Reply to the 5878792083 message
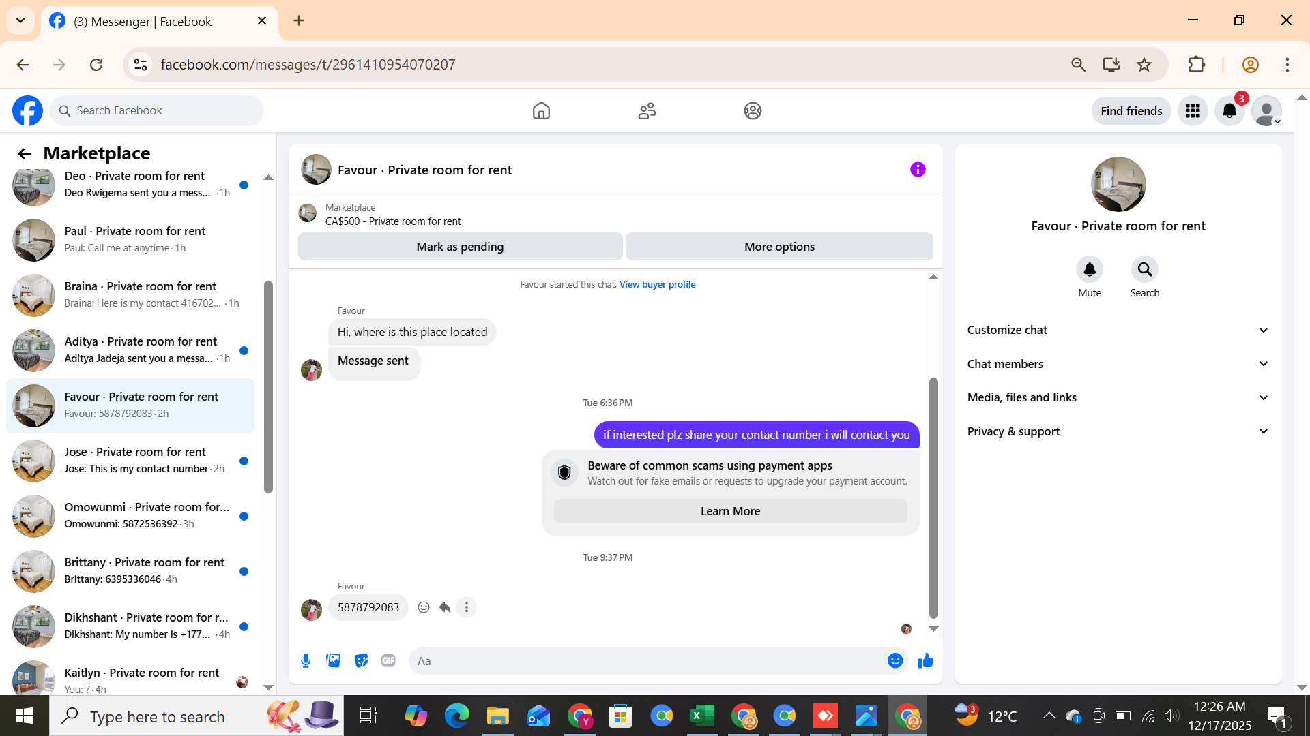The width and height of the screenshot is (1310, 736). pyautogui.click(x=445, y=607)
